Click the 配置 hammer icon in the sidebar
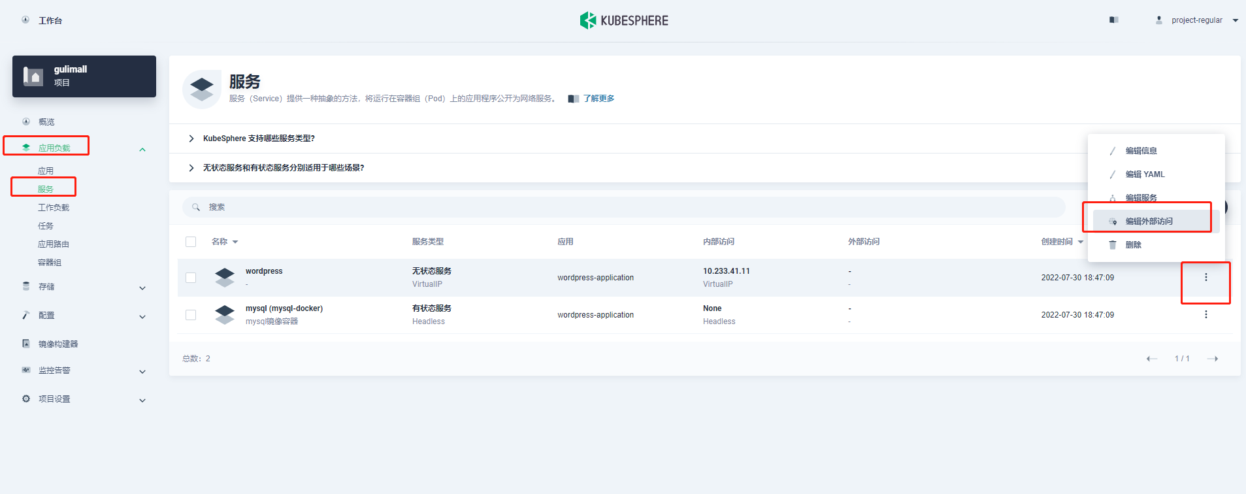The height and width of the screenshot is (494, 1246). pyautogui.click(x=26, y=315)
